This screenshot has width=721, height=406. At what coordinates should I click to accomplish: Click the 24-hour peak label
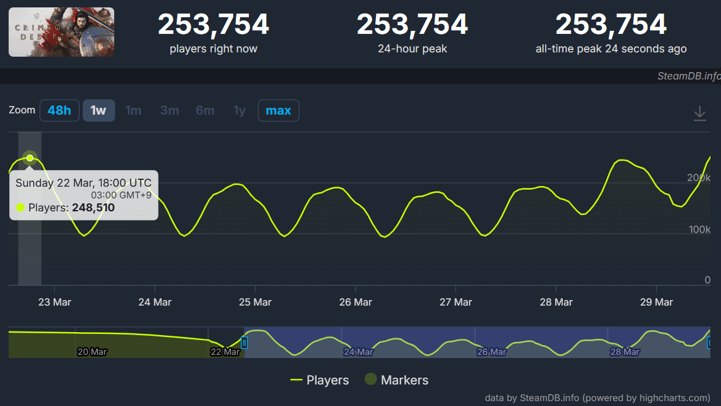click(x=412, y=49)
